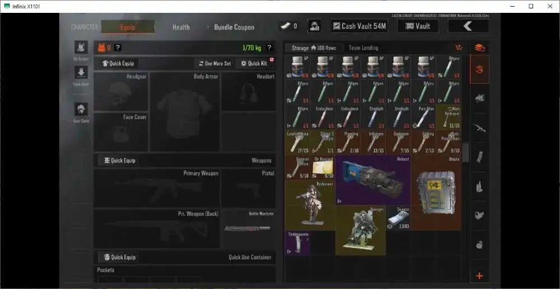Select the key item showing 9/10
This screenshot has width=560, height=289.
(x=449, y=142)
